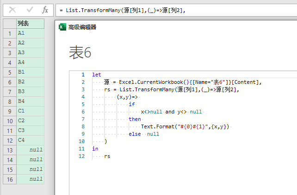Viewport: 297px width, 195px height.
Task: Confirm formula with the checkmark icon
Action: pyautogui.click(x=30, y=9)
